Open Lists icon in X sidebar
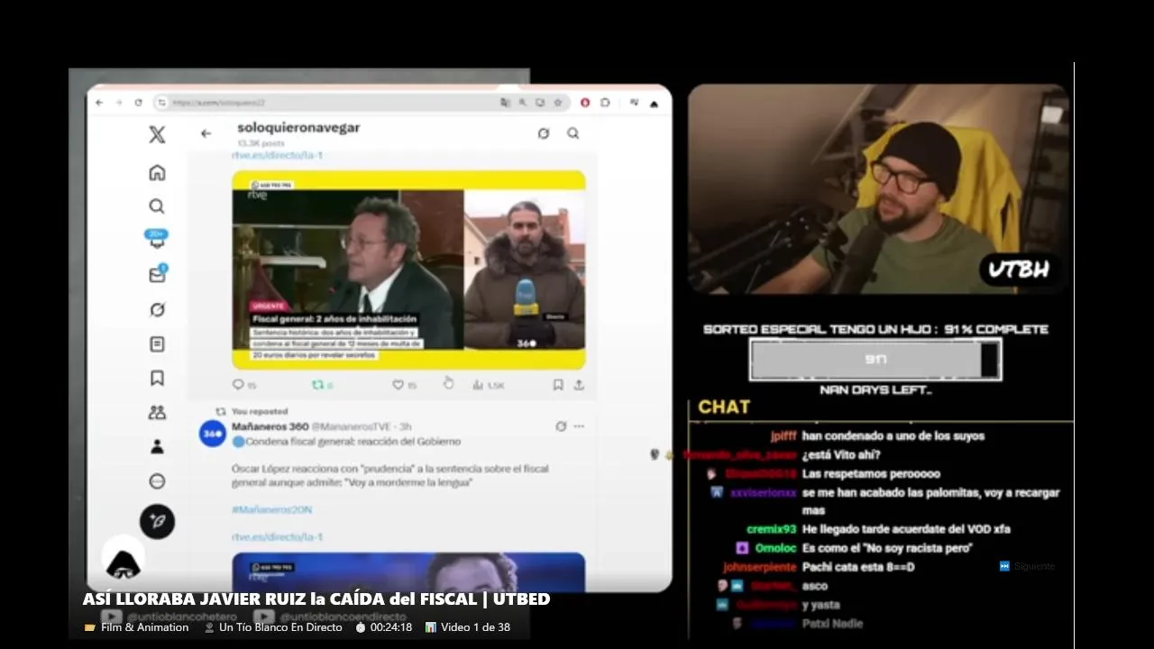1154x649 pixels. (157, 343)
